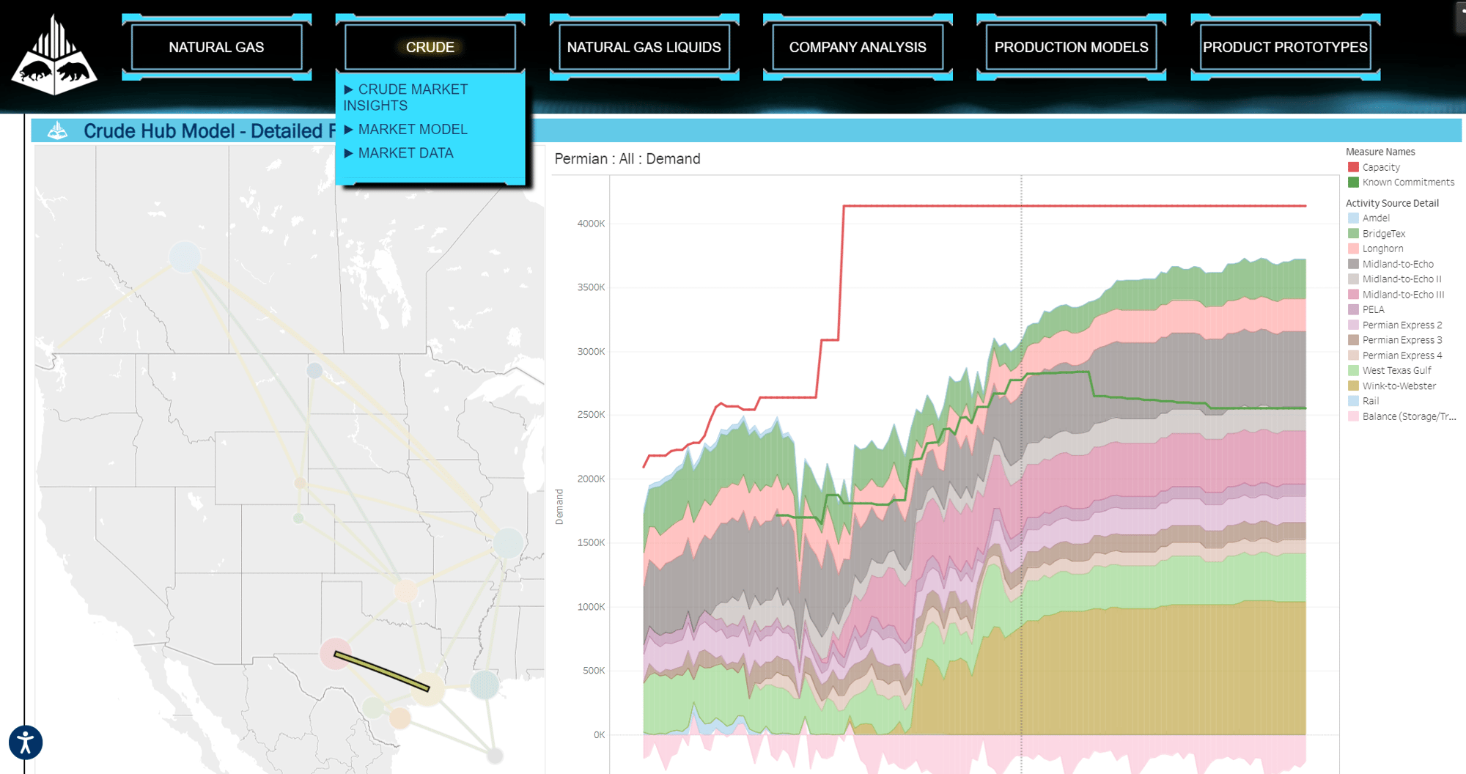
Task: Click the 'Permian : All : Demand' chart title
Action: click(627, 159)
